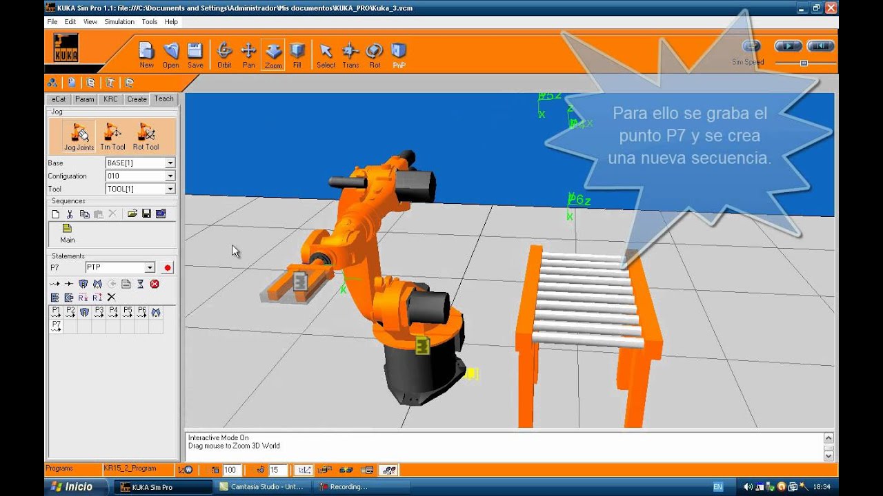This screenshot has height=496, width=883.
Task: Create a new sequence with blank-page icon
Action: coord(55,214)
